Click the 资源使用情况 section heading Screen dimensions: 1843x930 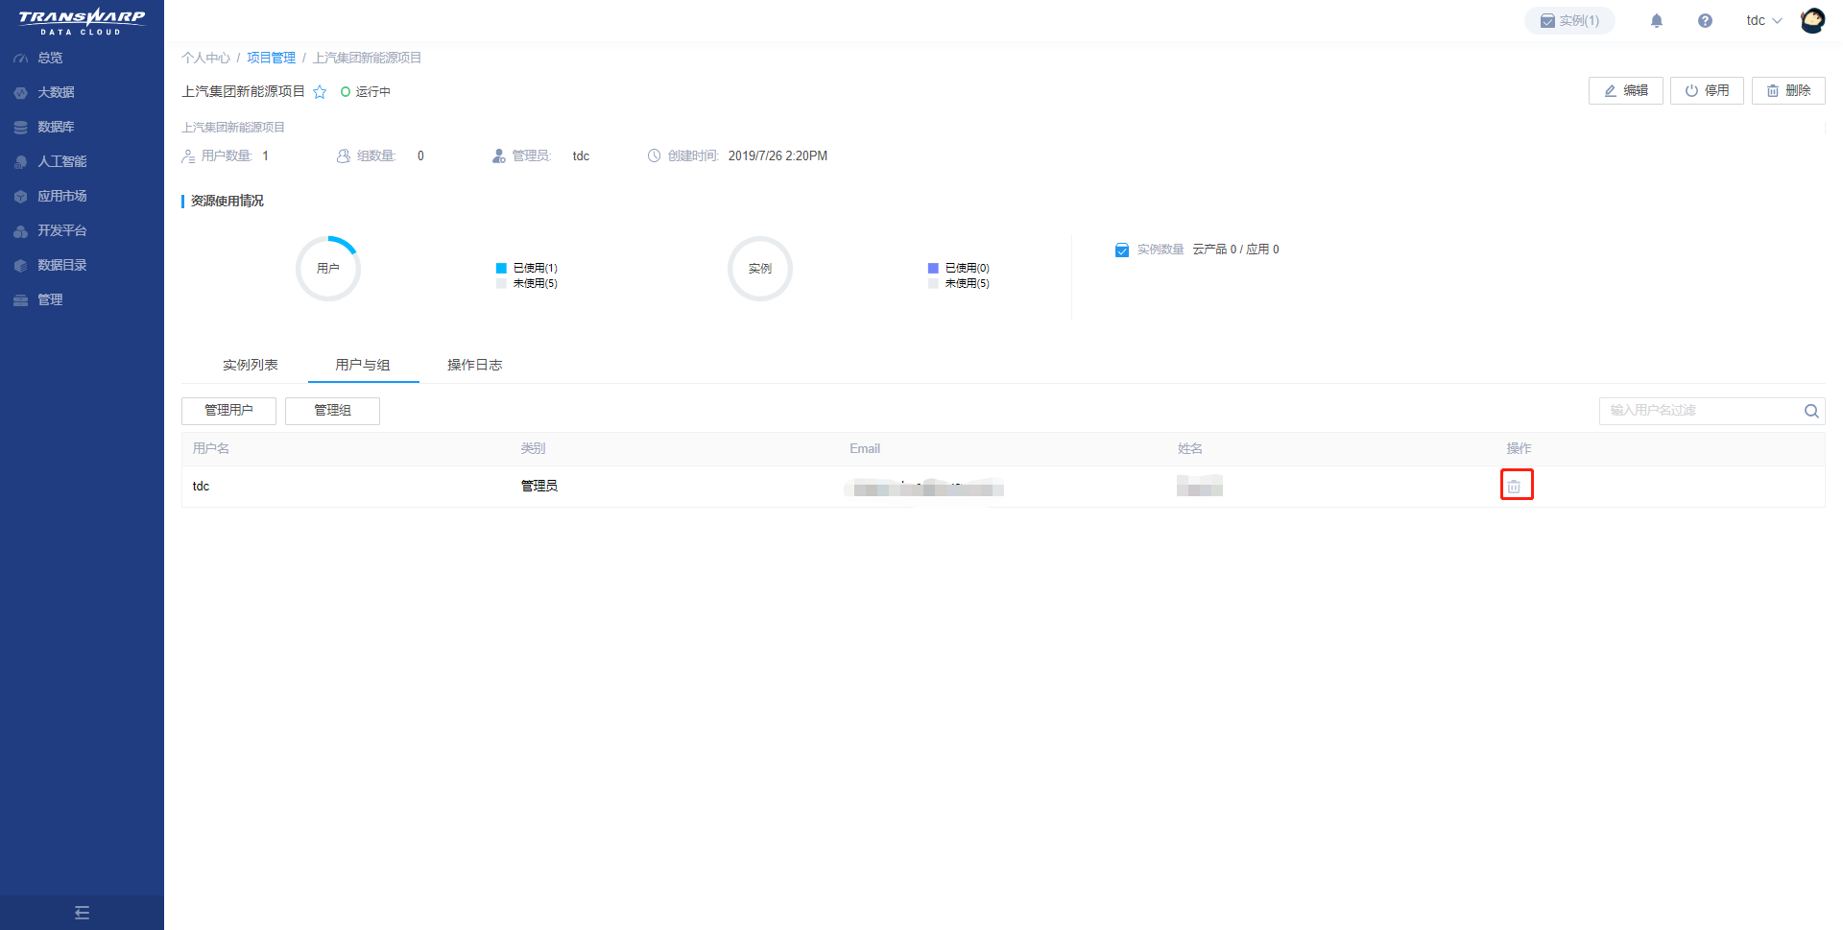[227, 201]
